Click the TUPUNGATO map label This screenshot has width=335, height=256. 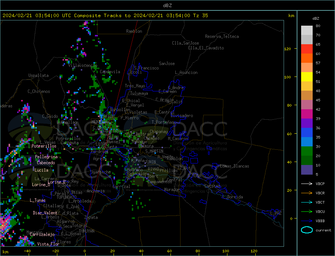[x=66, y=197]
